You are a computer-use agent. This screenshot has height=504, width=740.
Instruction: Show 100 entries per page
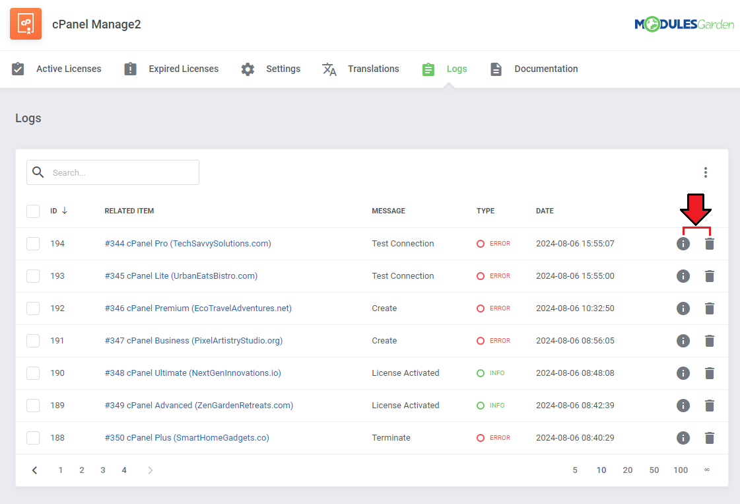click(681, 470)
